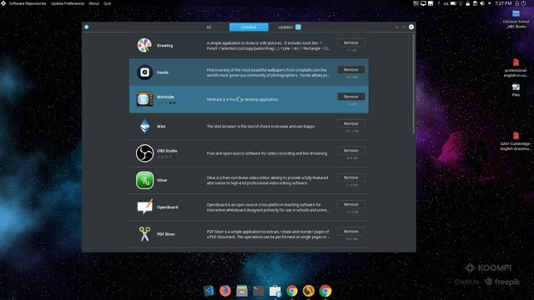Click the Minitube television icon
This screenshot has height=300, width=534.
click(x=144, y=99)
